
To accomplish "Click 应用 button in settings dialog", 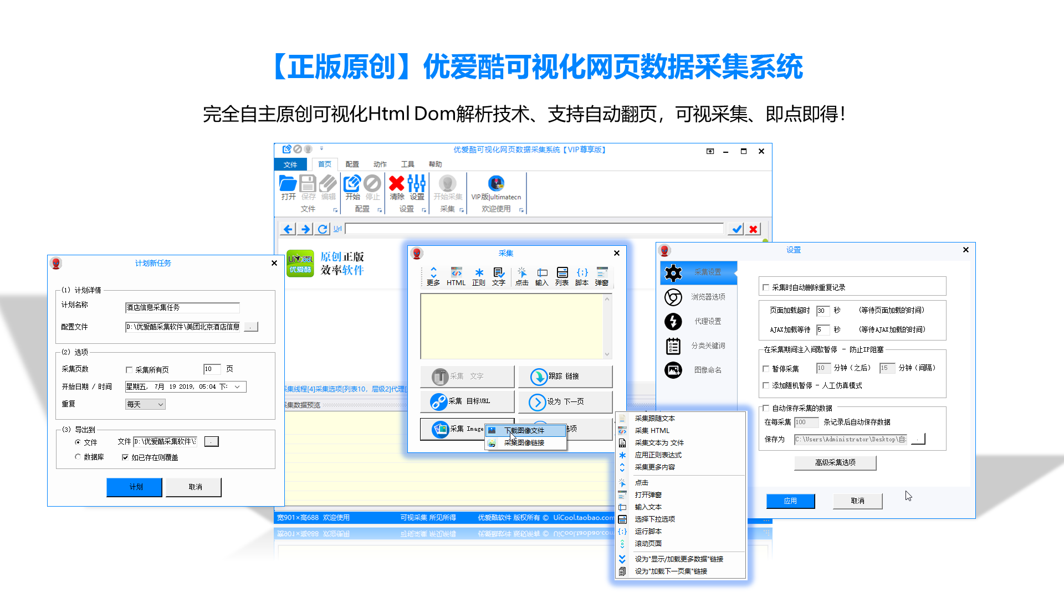I will tap(791, 501).
